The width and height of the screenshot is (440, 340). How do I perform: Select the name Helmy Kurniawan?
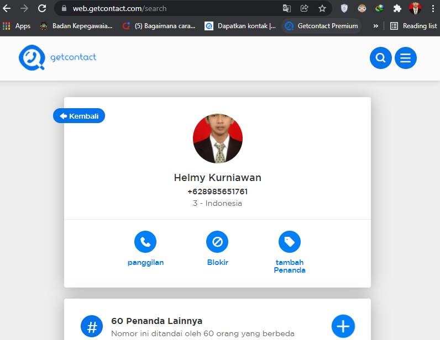click(x=217, y=178)
